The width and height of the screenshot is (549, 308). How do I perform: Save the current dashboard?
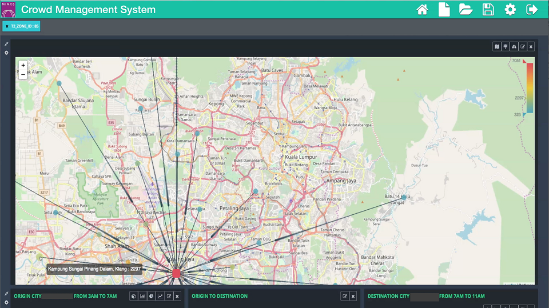tap(488, 10)
